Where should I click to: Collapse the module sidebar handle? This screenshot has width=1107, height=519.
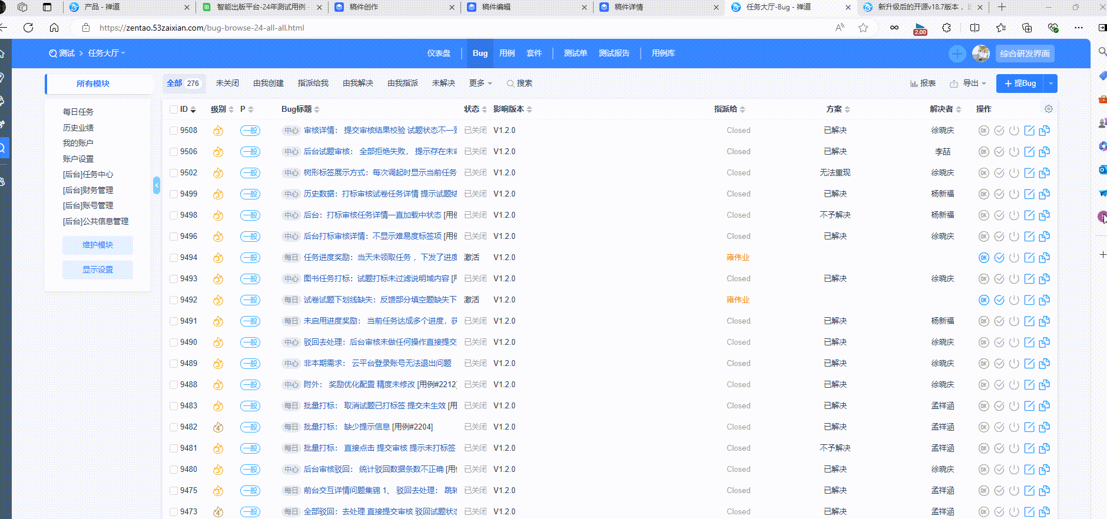157,185
